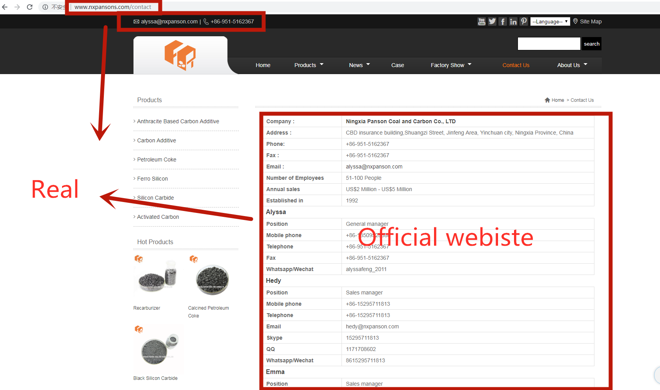Click hedy@nxpanson.com email value

point(372,326)
